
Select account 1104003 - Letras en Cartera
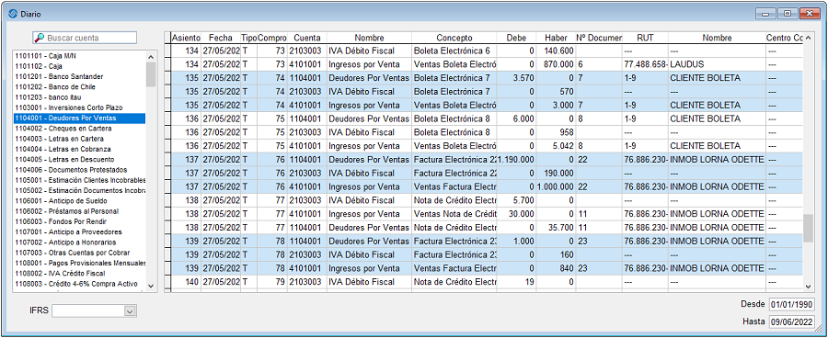(x=79, y=139)
